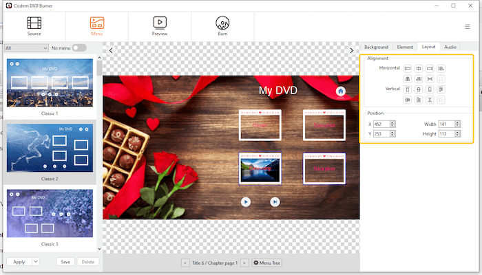Image resolution: width=482 pixels, height=275 pixels.
Task: Click the Save template button
Action: 65,262
